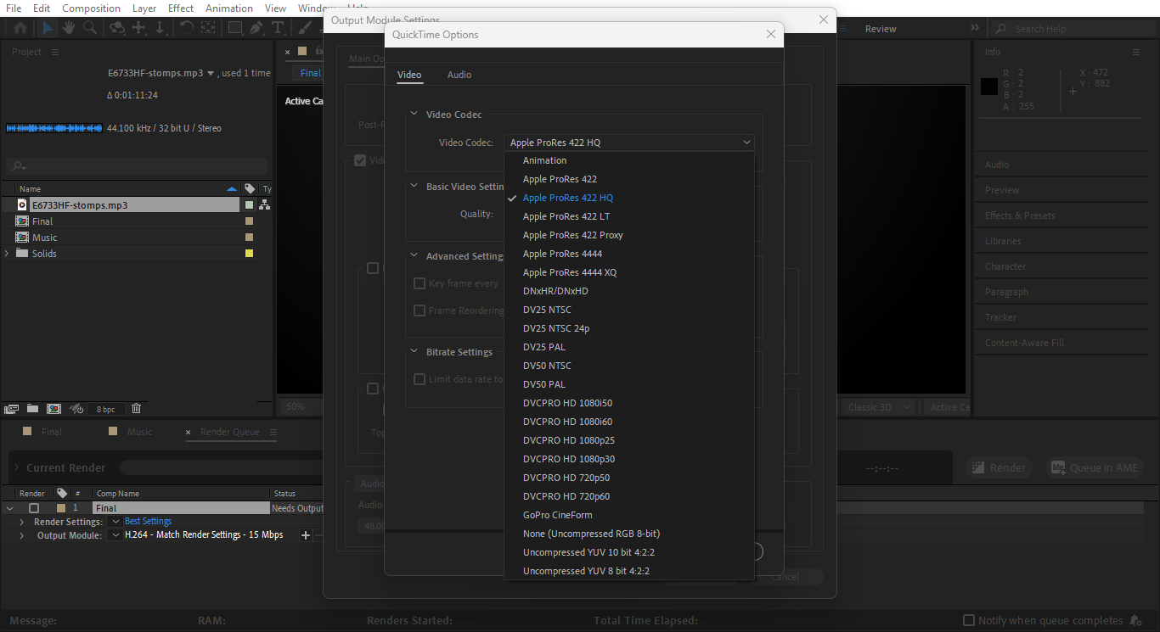This screenshot has width=1160, height=632.
Task: Open the Composition menu
Action: [91, 8]
